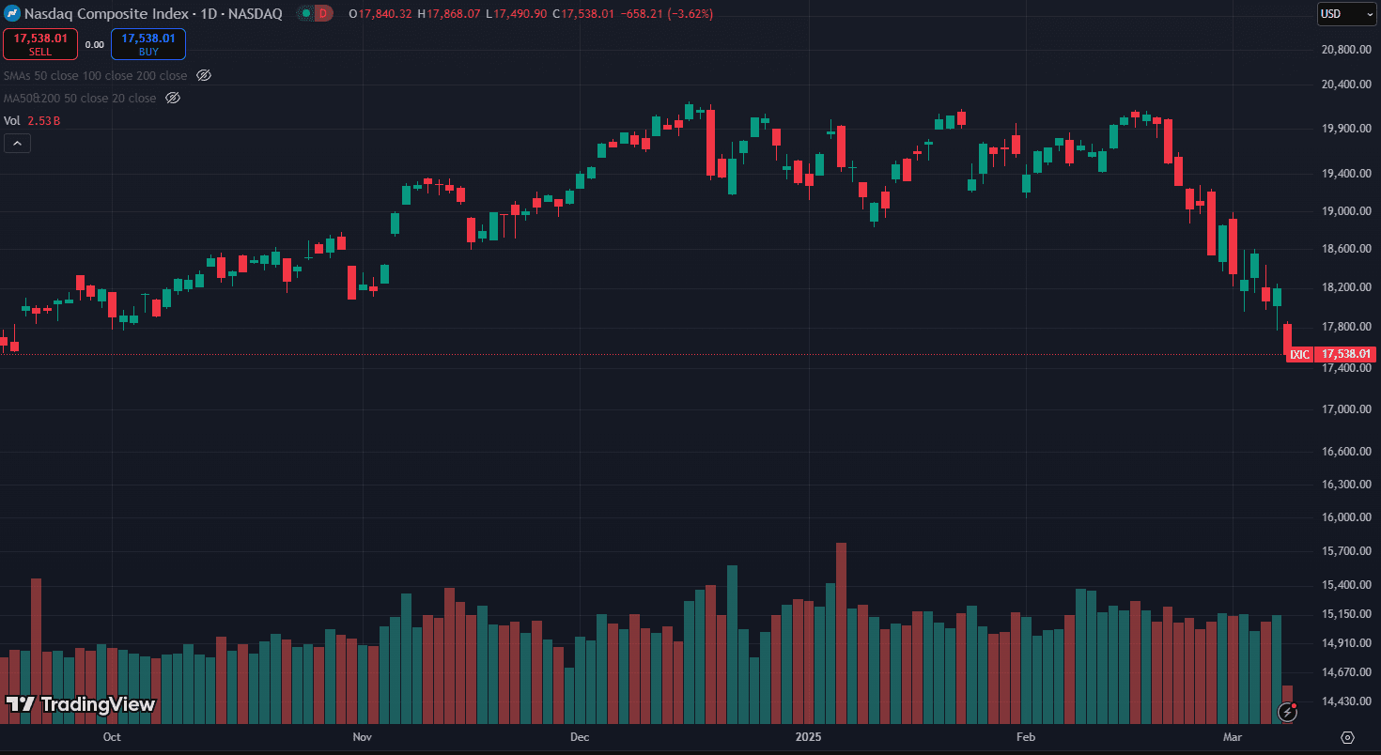Screen dimensions: 1381x755
Task: Click the 2025 label on the time axis
Action: click(808, 737)
